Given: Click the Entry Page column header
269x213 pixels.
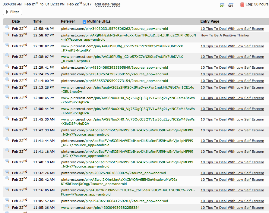Looking at the screenshot, I should (210, 21).
